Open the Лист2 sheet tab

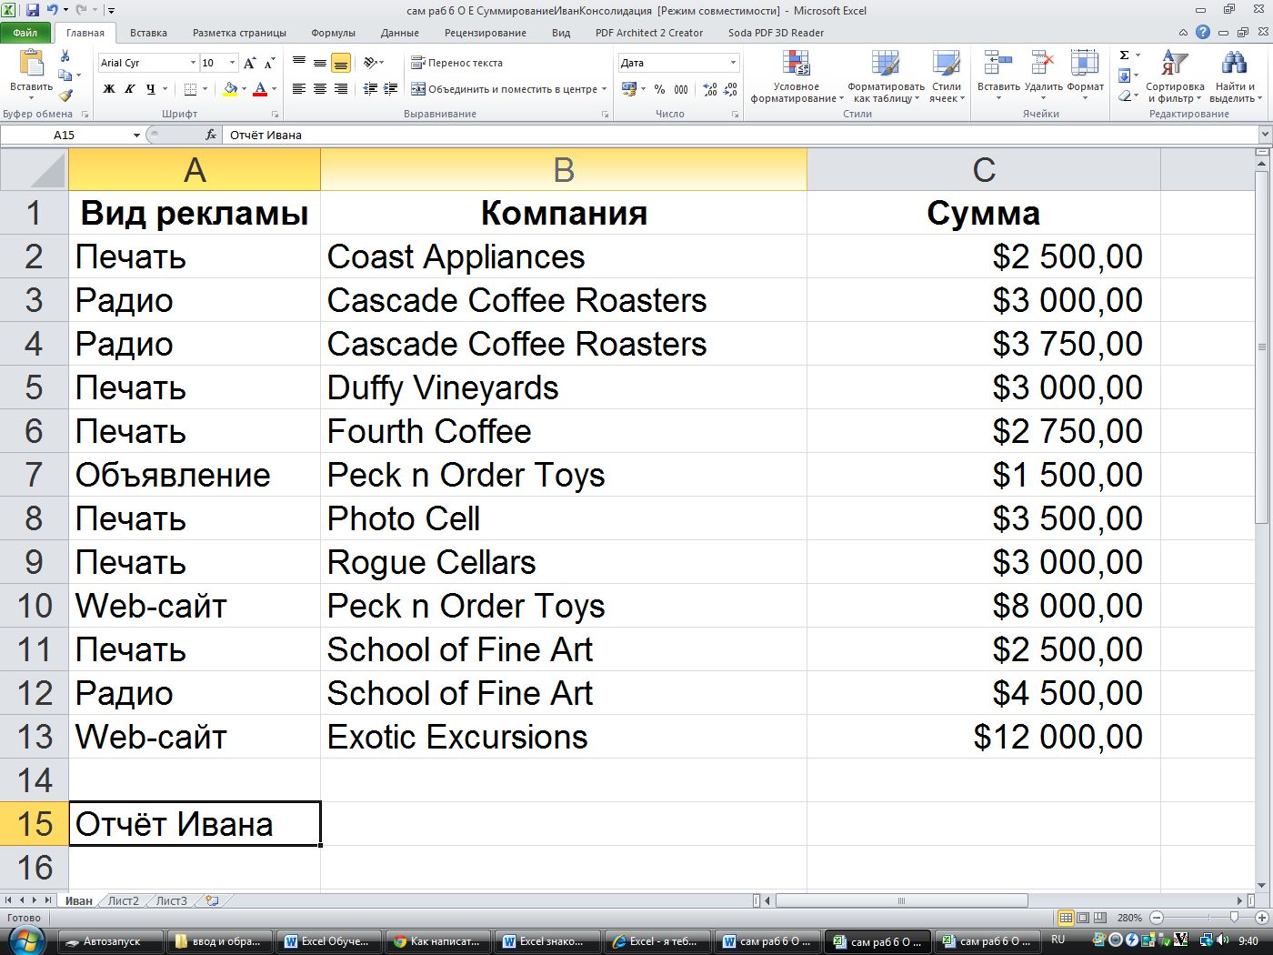tap(124, 900)
